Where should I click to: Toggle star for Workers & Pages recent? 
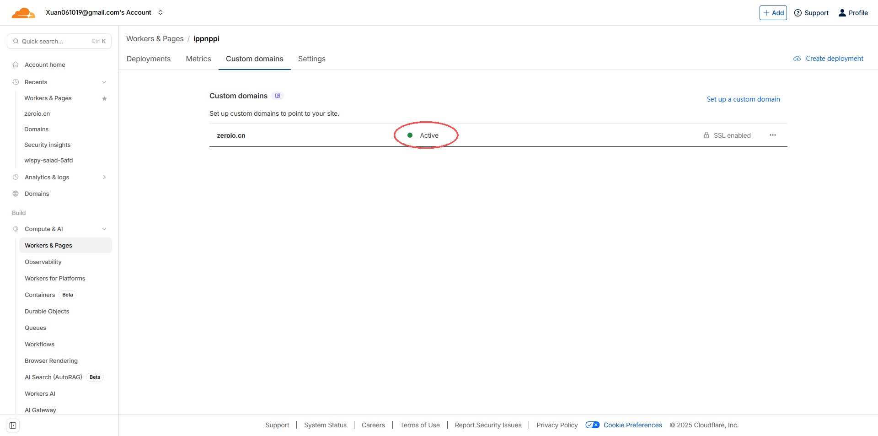coord(104,98)
